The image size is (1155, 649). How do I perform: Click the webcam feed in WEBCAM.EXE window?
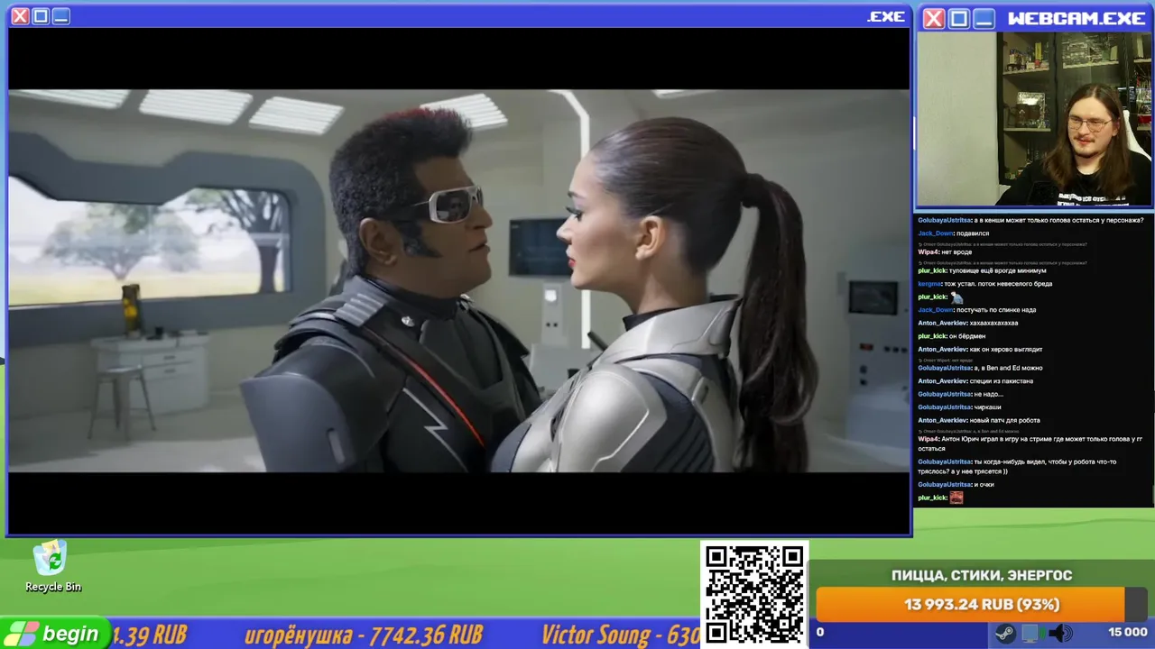[1034, 119]
